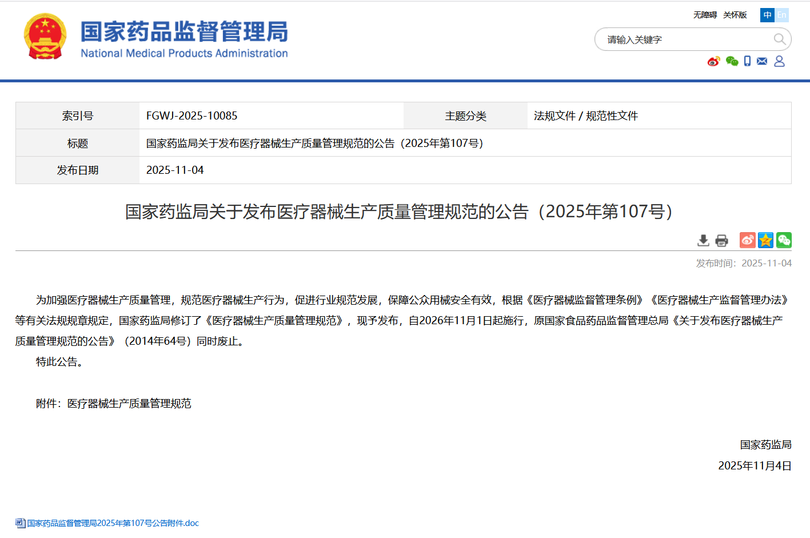
Task: Toggle English with the En button
Action: pyautogui.click(x=782, y=14)
